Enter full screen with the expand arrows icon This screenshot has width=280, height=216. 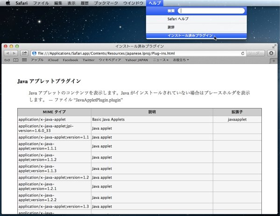click(274, 47)
